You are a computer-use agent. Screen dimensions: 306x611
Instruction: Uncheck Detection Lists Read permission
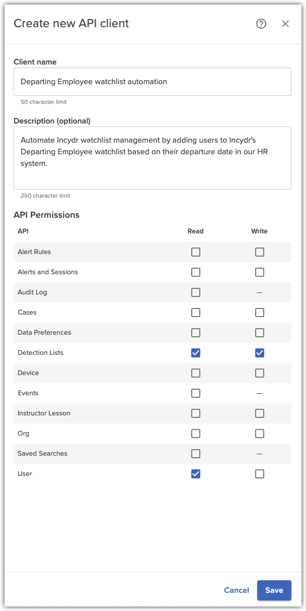[196, 353]
